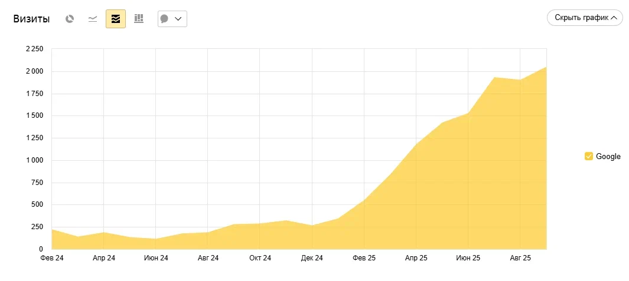The width and height of the screenshot is (629, 281).
Task: Click the "Июн 25" x-axis label
Action: [x=468, y=258]
